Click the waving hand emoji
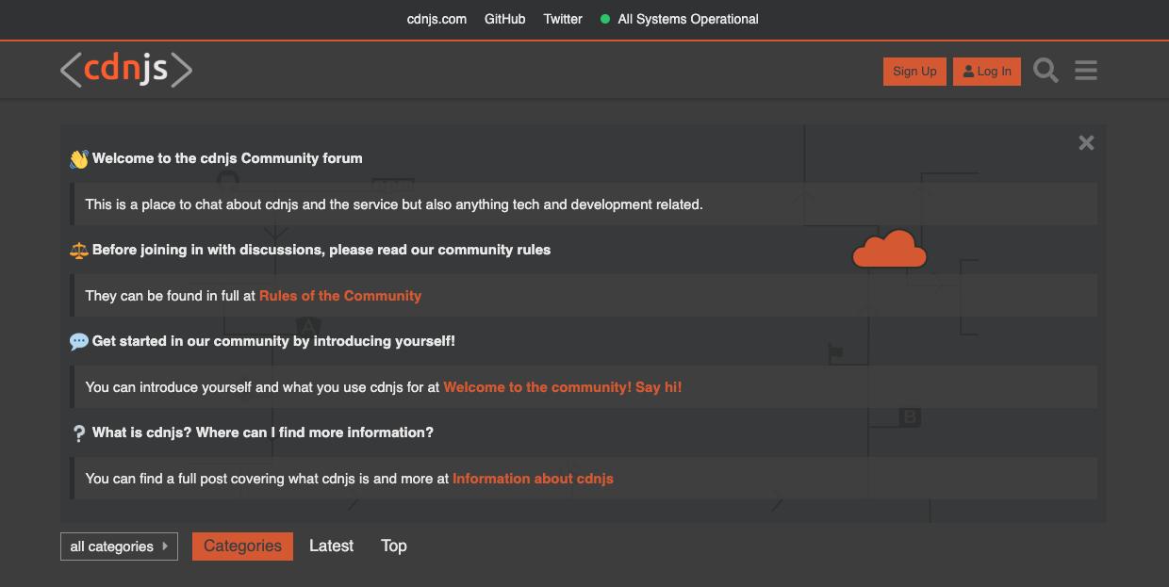 (79, 159)
